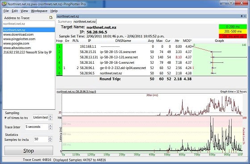The image size is (250, 164).
Task: Click the Stop button
Action: click(29, 151)
